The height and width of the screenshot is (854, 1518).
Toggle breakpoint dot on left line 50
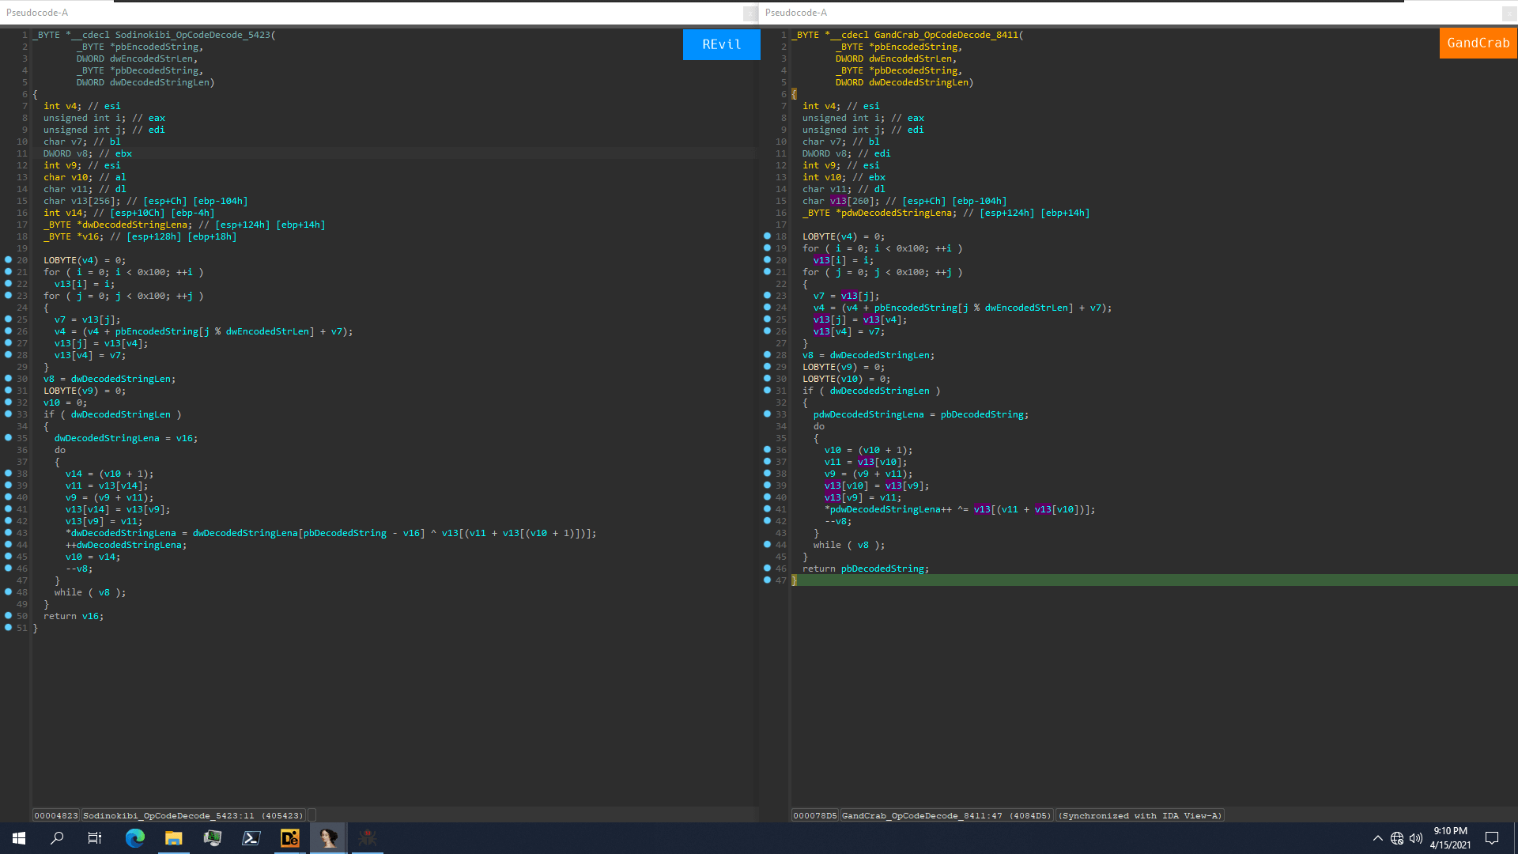click(x=9, y=616)
